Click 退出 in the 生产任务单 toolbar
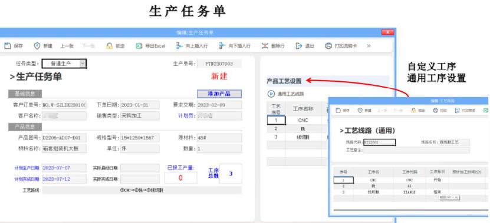 (x=305, y=46)
